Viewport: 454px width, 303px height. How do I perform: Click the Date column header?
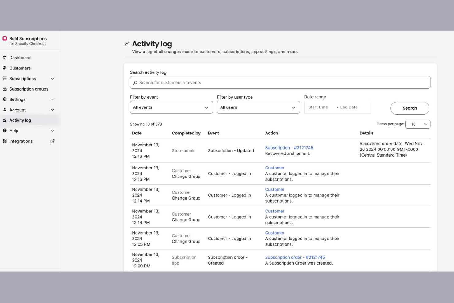pyautogui.click(x=137, y=133)
